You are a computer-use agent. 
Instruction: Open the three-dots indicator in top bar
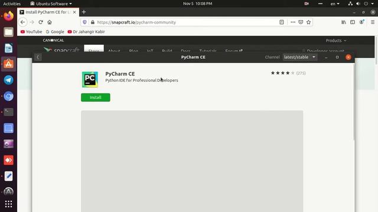tap(320, 4)
